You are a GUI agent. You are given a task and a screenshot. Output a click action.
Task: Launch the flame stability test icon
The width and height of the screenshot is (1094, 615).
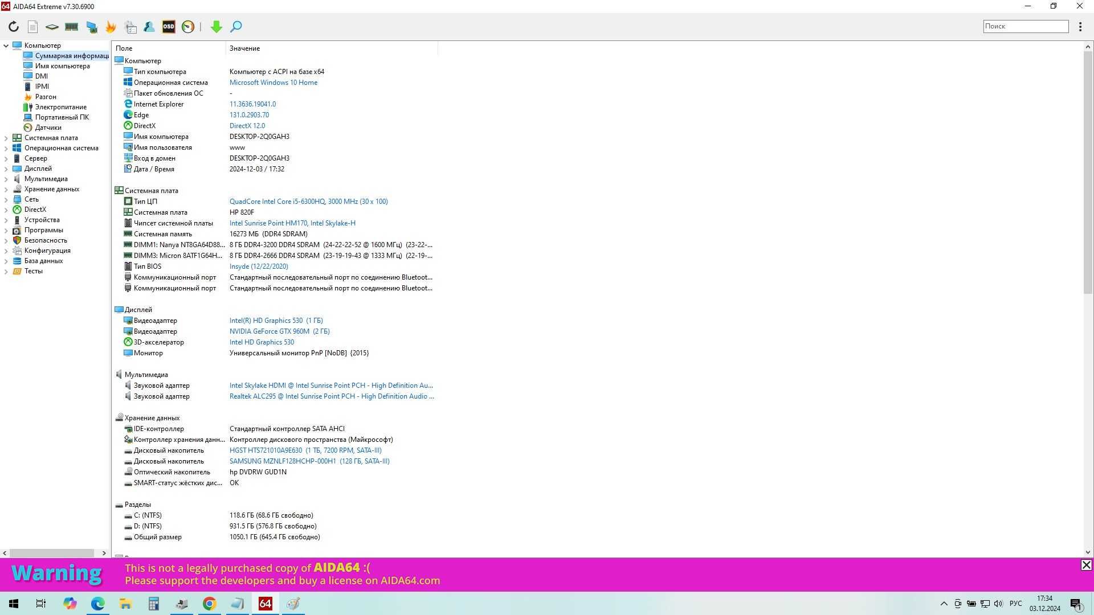tap(111, 27)
